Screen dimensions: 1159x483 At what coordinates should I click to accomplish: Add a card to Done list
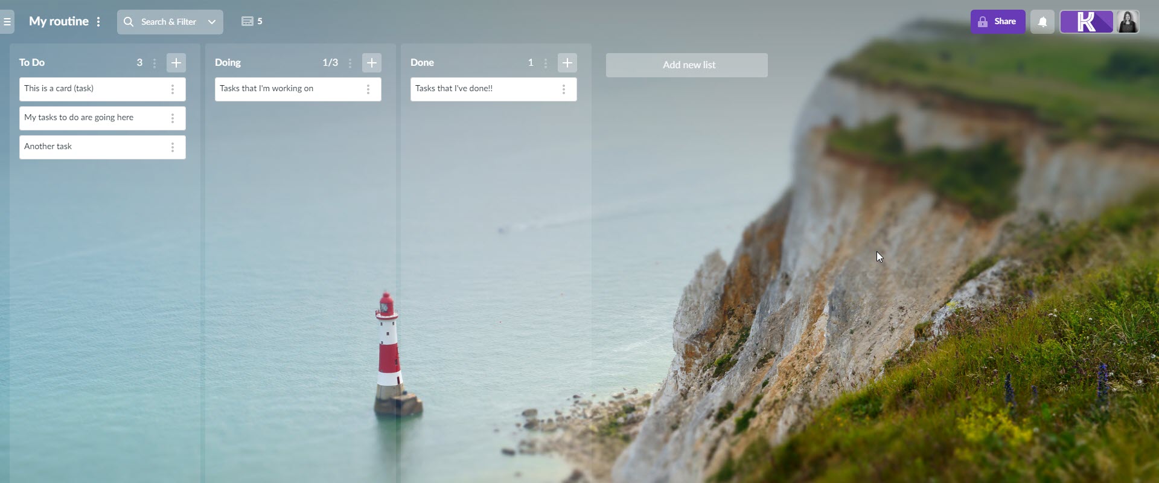567,63
